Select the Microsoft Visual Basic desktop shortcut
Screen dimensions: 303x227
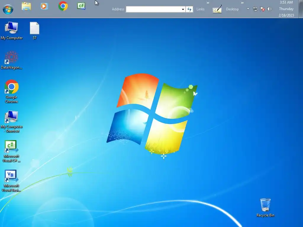[x=12, y=181]
